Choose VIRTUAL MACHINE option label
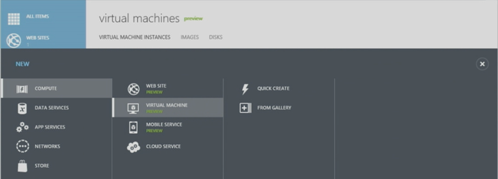Viewport: 498px width, 179px height. click(167, 105)
